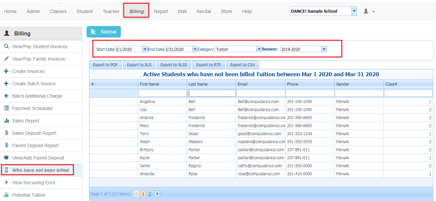Click Export to CSV button
This screenshot has height=201, width=436.
click(243, 65)
